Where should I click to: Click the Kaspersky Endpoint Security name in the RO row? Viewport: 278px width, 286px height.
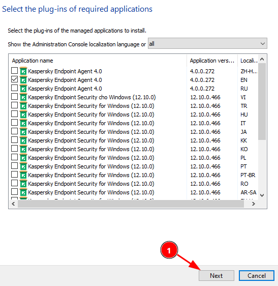coord(91,184)
